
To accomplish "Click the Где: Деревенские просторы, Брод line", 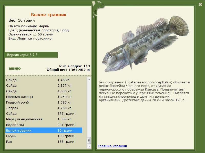I will pos(39,30).
